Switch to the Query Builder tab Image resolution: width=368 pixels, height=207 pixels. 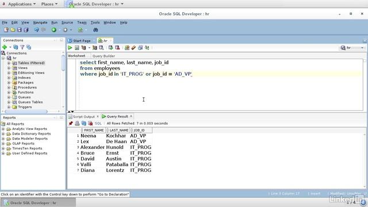point(103,56)
